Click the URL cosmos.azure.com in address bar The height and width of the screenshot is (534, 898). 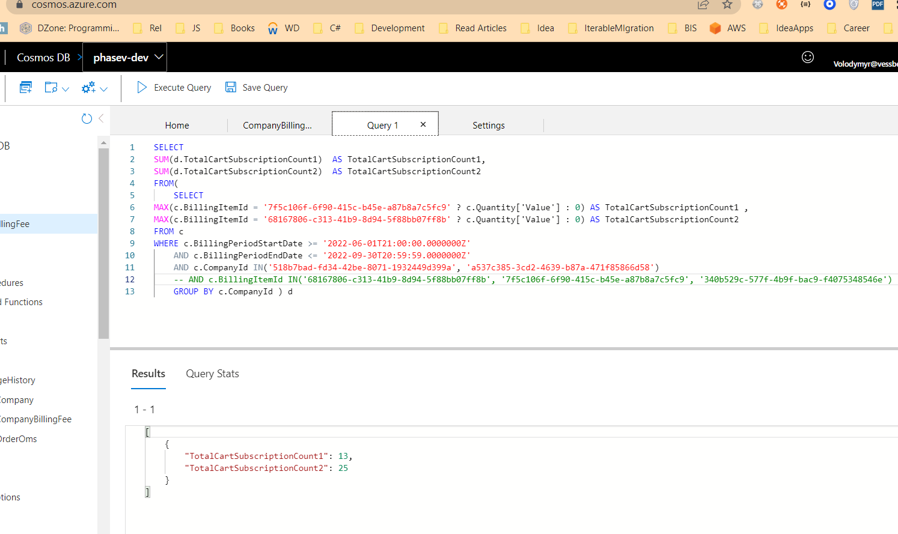coord(74,5)
